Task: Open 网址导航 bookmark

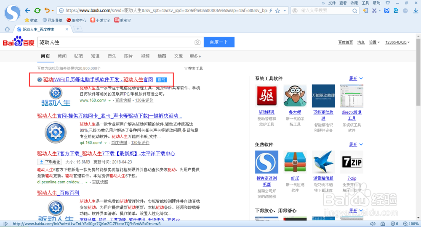Action: [52, 20]
